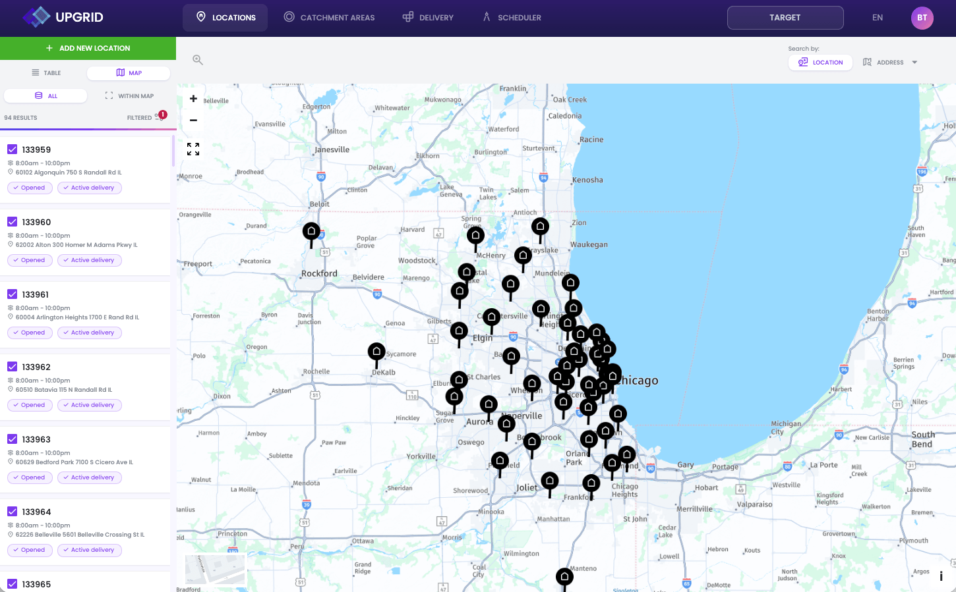This screenshot has width=956, height=592.
Task: Click Opened tag on location 133961
Action: click(29, 333)
